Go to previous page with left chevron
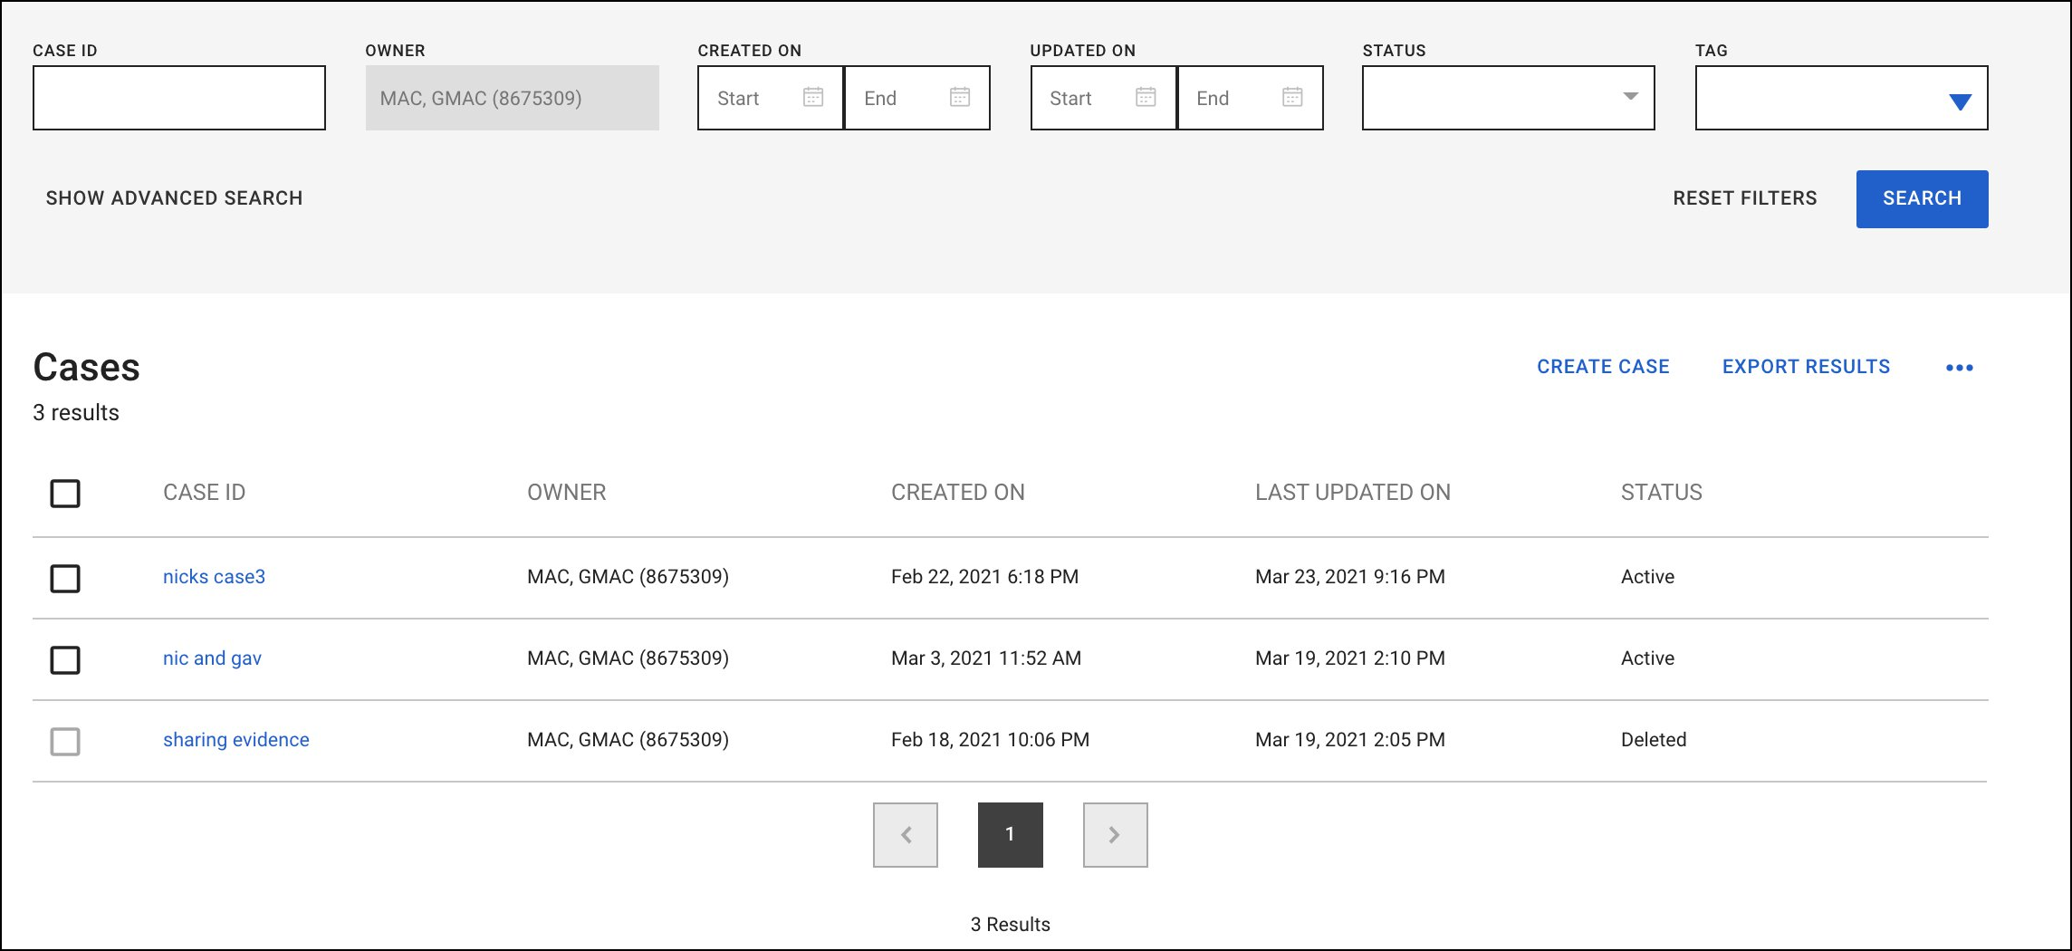 tap(905, 834)
